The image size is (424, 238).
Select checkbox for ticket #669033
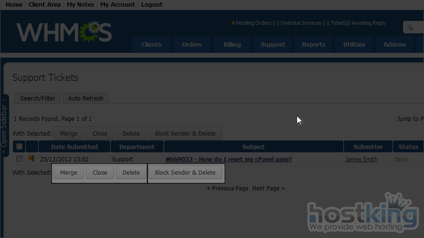19,159
